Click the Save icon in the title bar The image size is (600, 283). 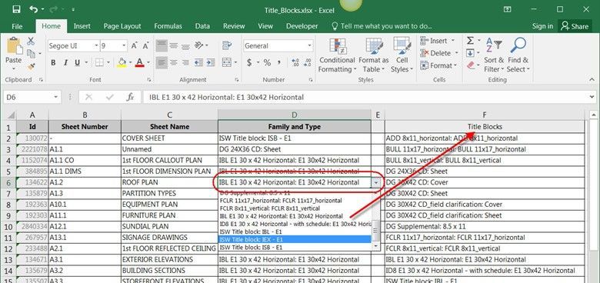[x=16, y=9]
